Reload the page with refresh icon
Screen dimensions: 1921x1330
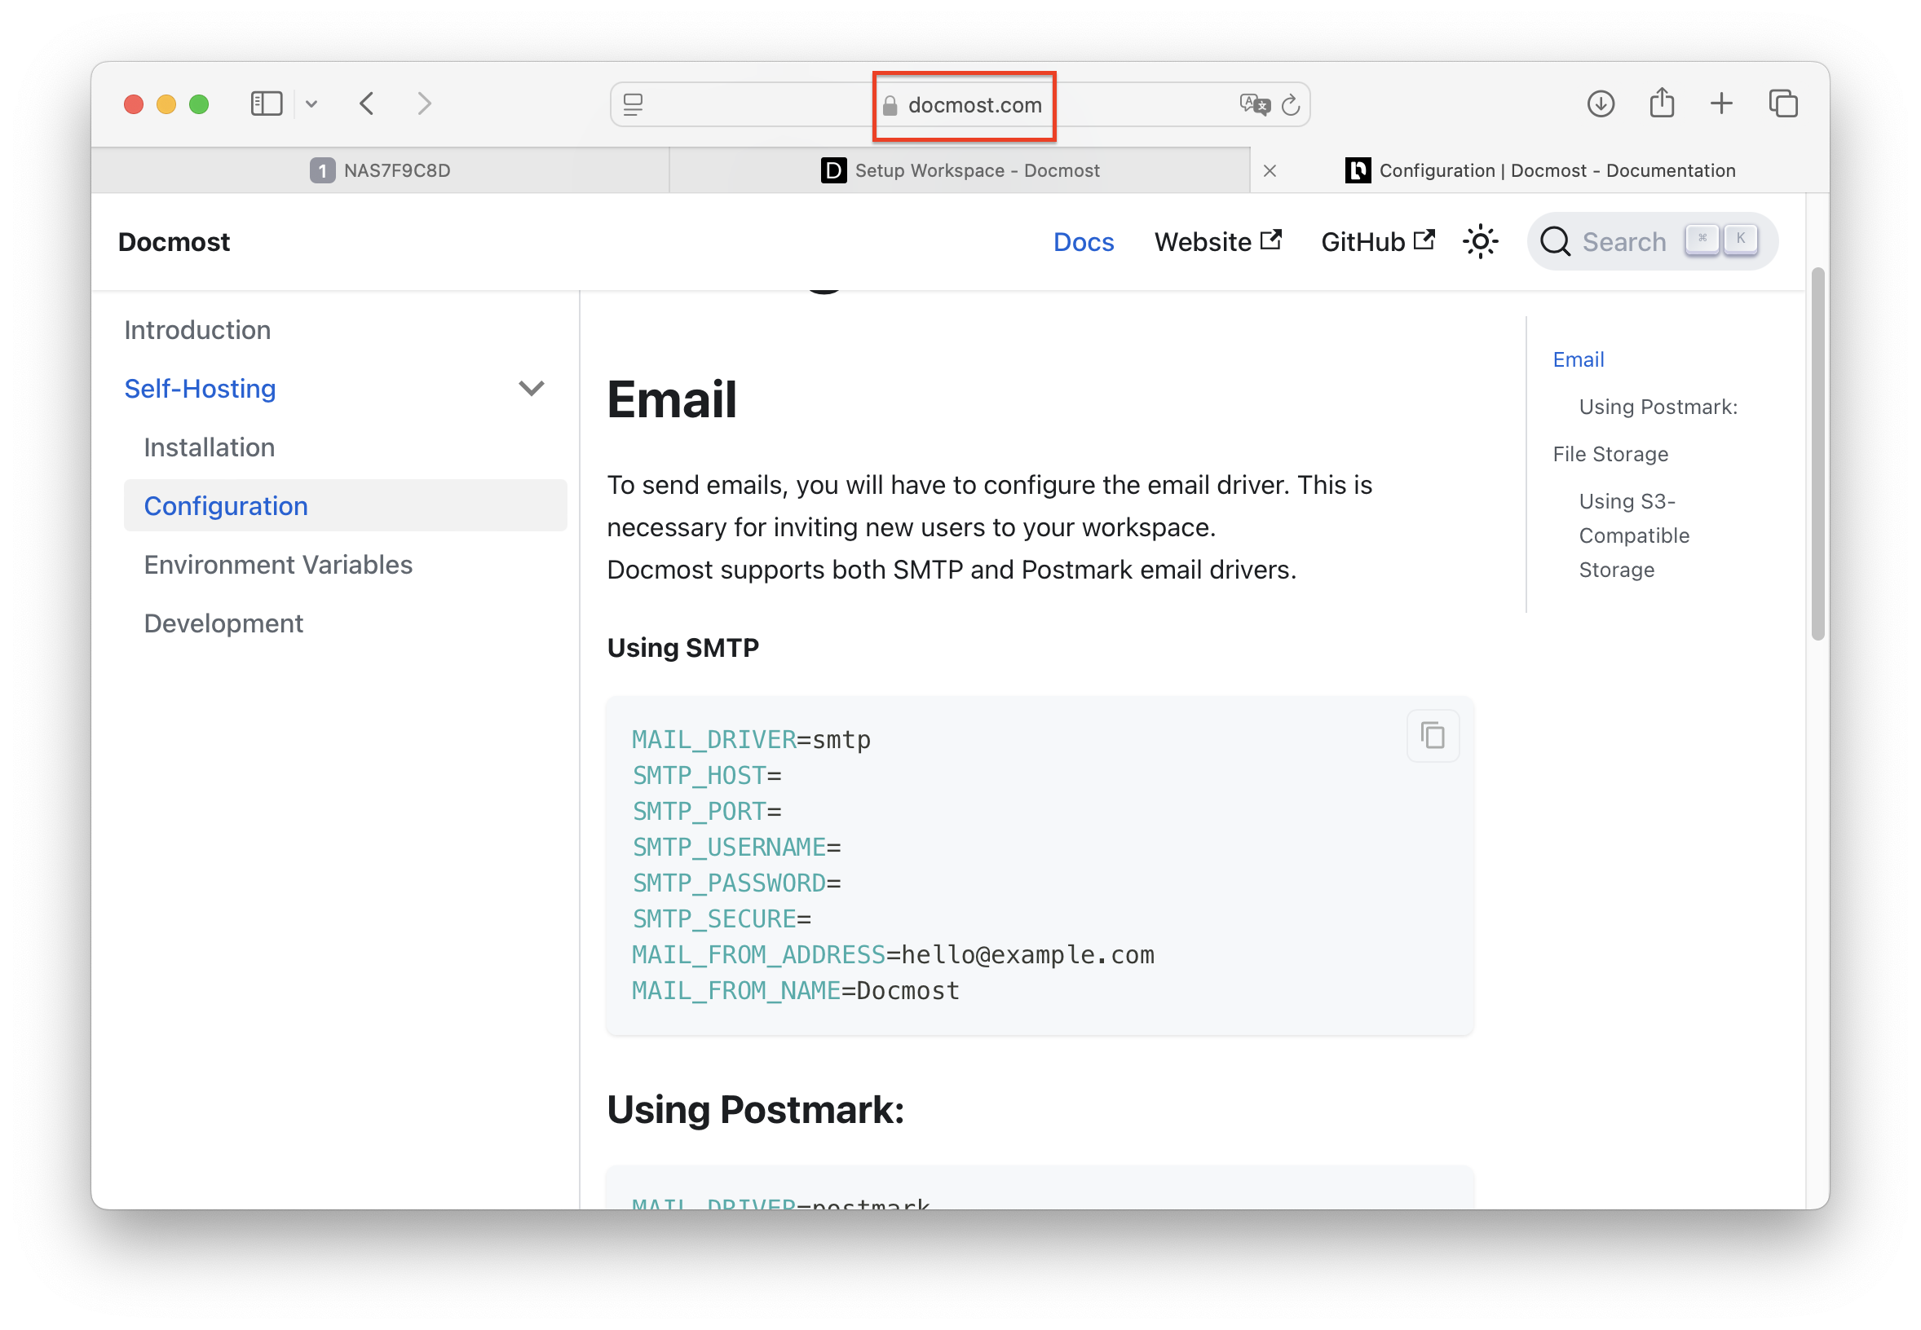click(x=1291, y=105)
